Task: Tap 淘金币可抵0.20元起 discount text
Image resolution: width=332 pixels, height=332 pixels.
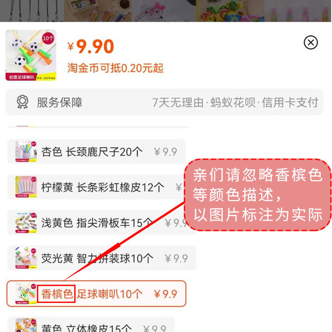Action: (115, 68)
